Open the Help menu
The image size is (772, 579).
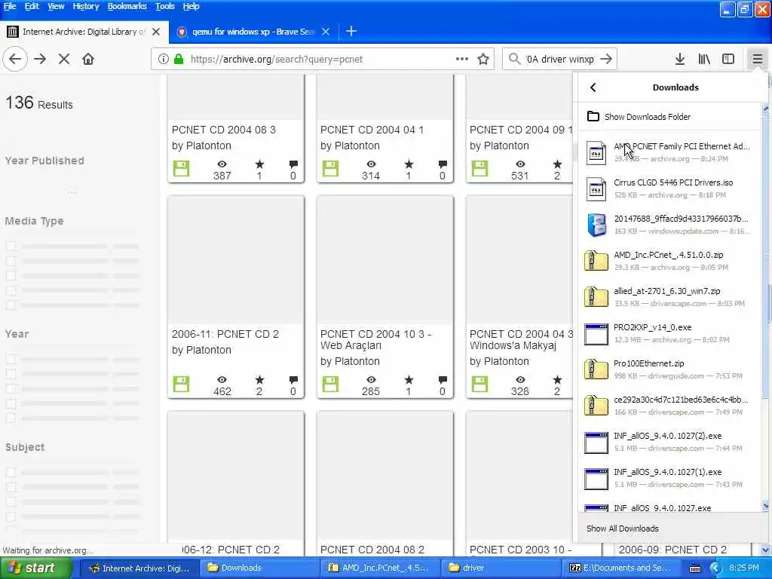click(191, 6)
